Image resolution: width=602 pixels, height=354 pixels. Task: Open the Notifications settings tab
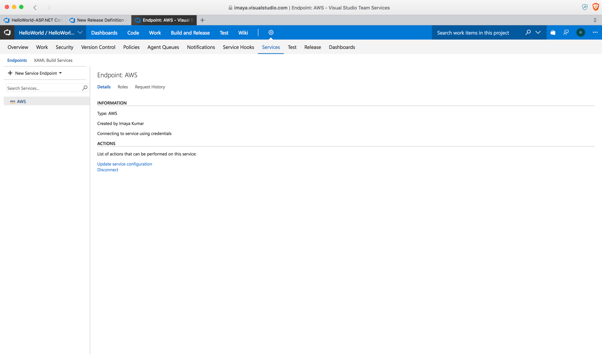[201, 47]
